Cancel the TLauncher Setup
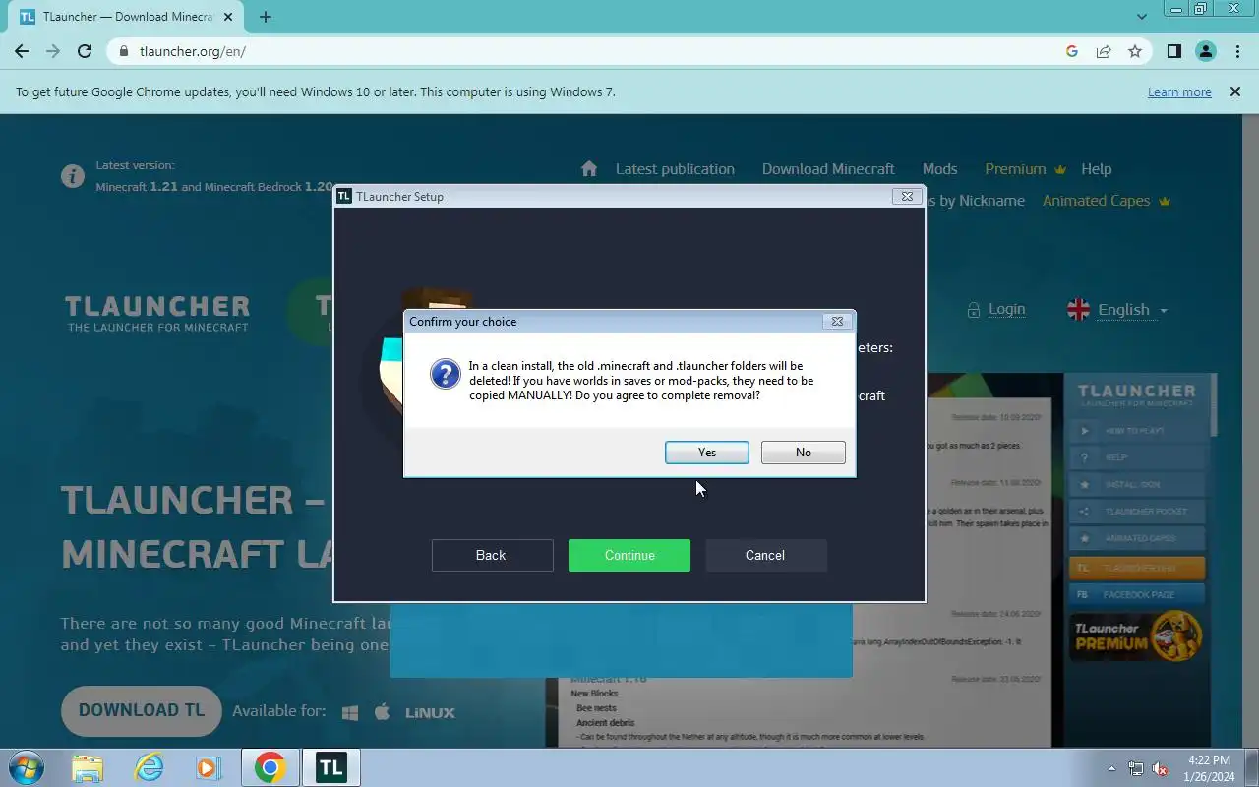 [765, 555]
